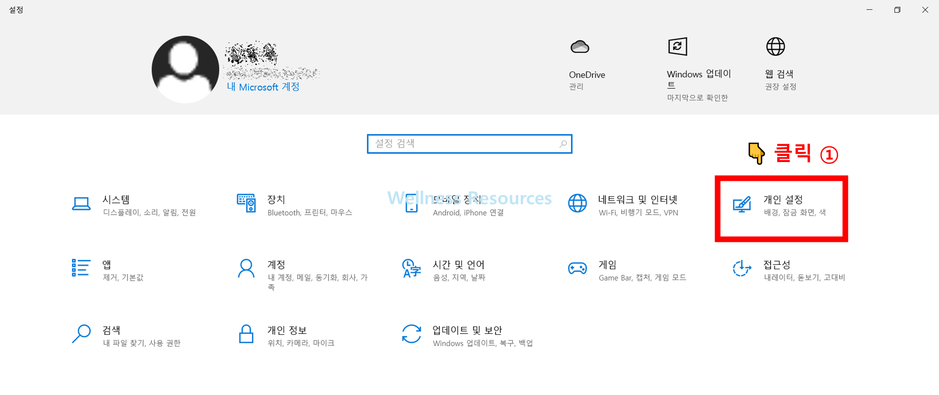Click 디스플레이, 소리, 알림, 전원 description

pyautogui.click(x=149, y=213)
